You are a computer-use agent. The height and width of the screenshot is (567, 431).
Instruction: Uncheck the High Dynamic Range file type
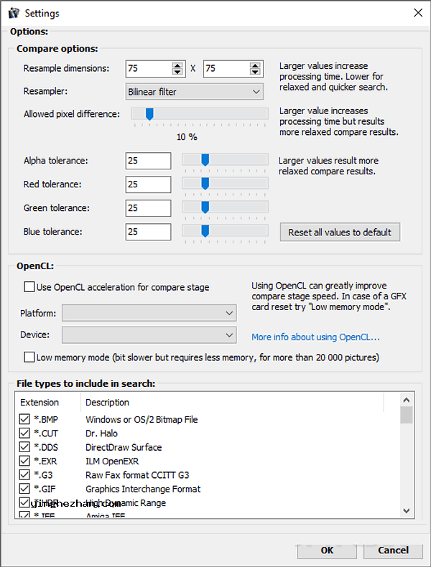(24, 502)
